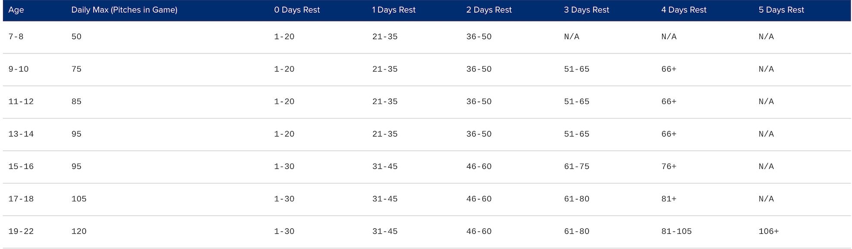The image size is (852, 249).
Task: Select the 15-16 age row label
Action: click(x=21, y=166)
